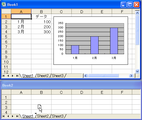Go to last sheet in Book1 navigation
Image resolution: width=142 pixels, height=120 pixels.
tap(17, 76)
